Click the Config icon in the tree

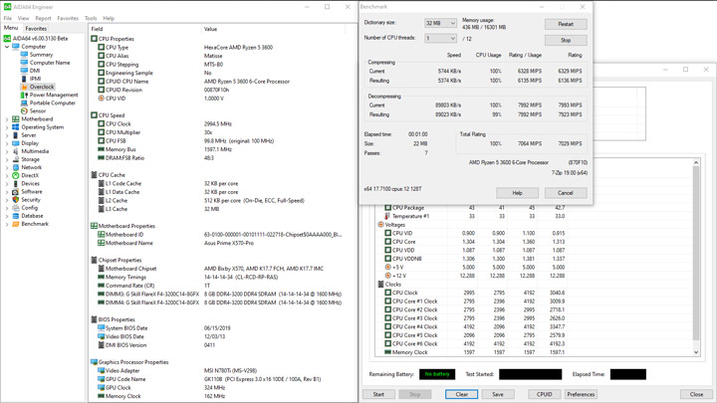click(16, 208)
